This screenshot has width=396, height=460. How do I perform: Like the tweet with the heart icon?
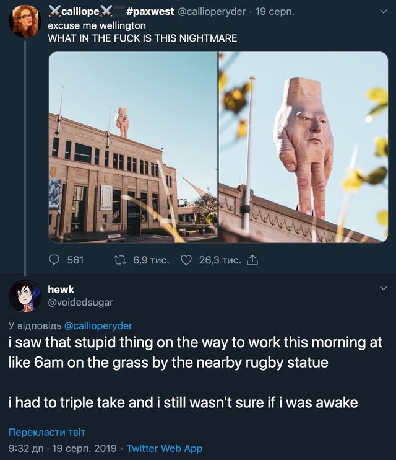[186, 260]
